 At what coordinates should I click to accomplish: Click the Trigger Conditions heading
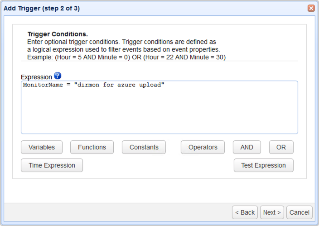point(58,34)
